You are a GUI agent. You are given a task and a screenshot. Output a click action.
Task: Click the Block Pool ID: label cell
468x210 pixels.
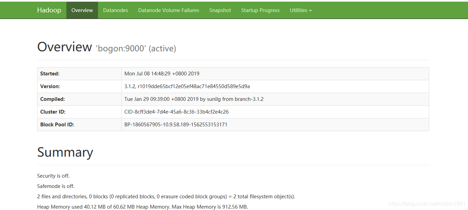pyautogui.click(x=79, y=125)
